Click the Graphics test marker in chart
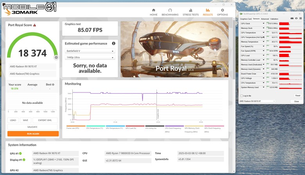Screen dimensions: 305x175 click(x=158, y=114)
